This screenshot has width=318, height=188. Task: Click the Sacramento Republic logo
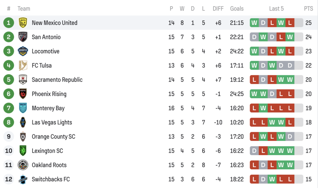[23, 80]
